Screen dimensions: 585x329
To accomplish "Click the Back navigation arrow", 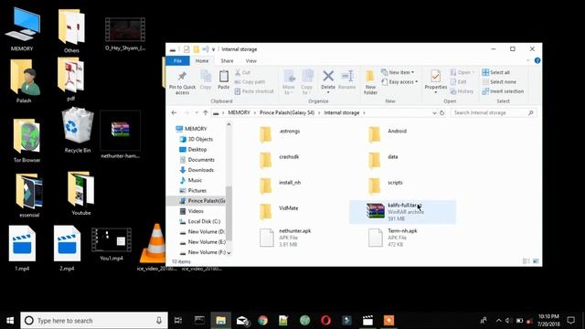I will pos(175,112).
